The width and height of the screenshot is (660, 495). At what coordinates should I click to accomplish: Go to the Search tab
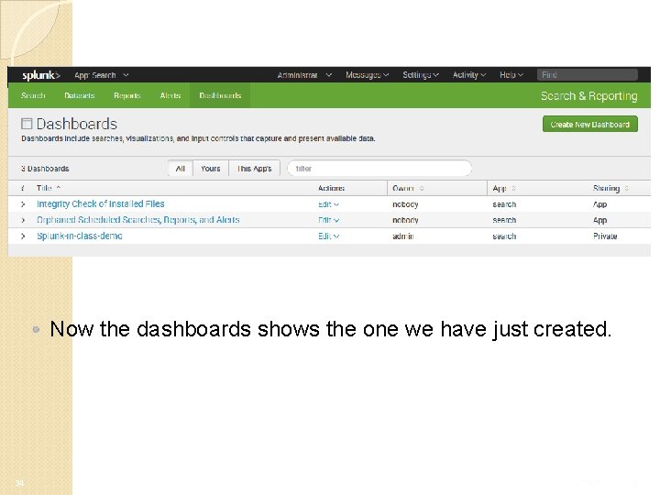coord(33,95)
